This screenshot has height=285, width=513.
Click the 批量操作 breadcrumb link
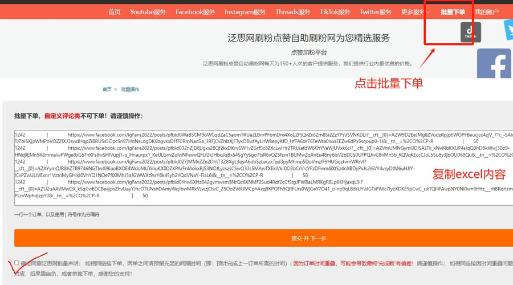[x=130, y=89]
